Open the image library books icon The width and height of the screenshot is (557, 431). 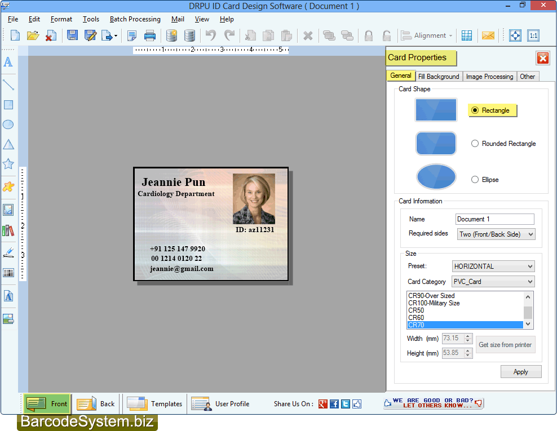(x=8, y=231)
